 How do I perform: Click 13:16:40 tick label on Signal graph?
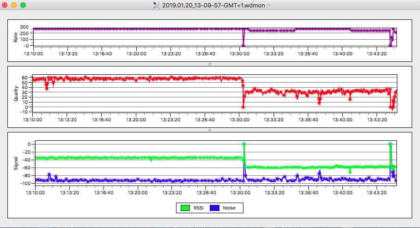point(104,192)
